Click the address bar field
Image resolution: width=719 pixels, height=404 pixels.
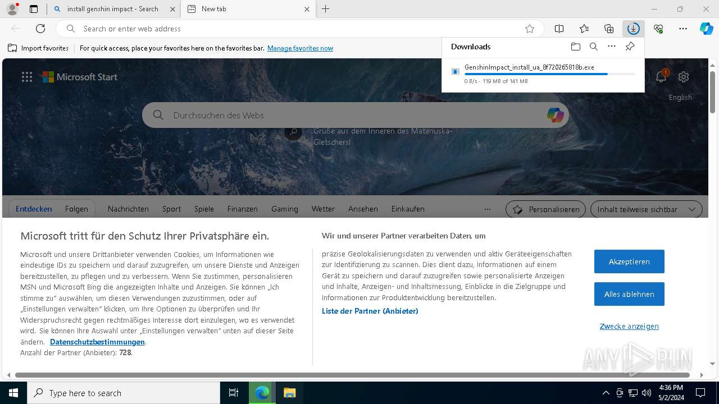[x=301, y=29]
